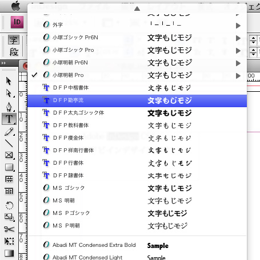Choose highlighted font ＤＦＰ勘亭流
Screen dimensions: 260x260
coord(137,100)
